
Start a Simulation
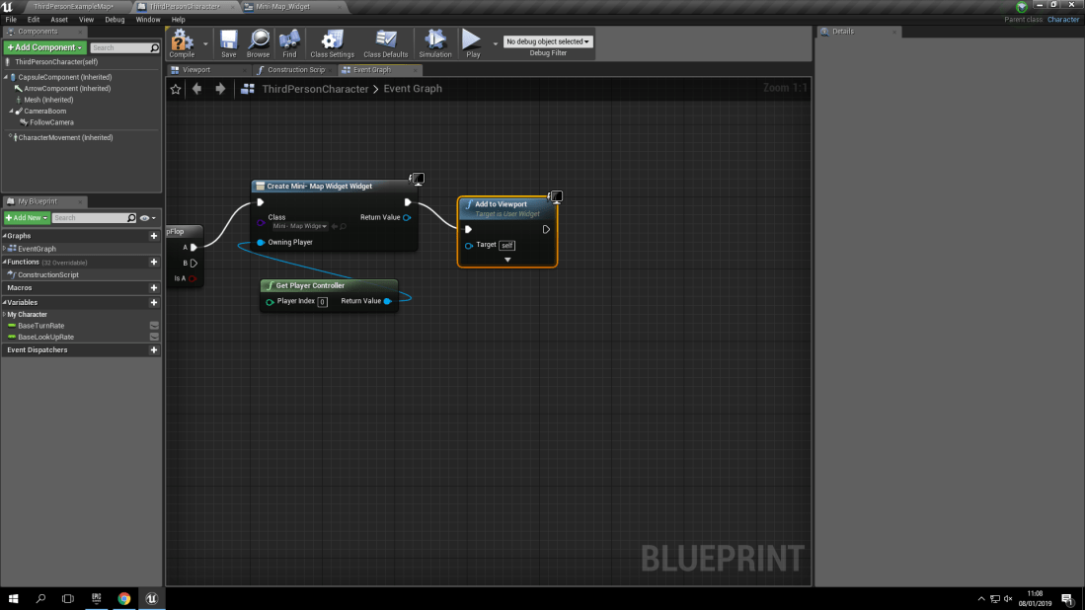435,42
